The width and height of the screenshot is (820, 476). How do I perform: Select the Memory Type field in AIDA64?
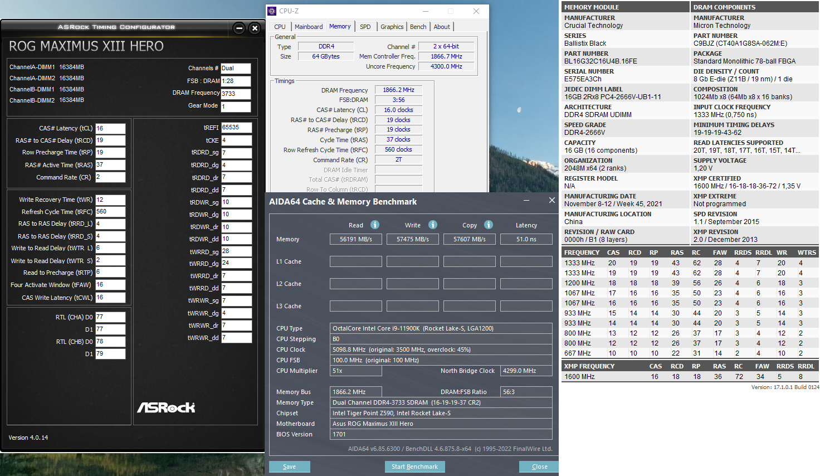(441, 402)
